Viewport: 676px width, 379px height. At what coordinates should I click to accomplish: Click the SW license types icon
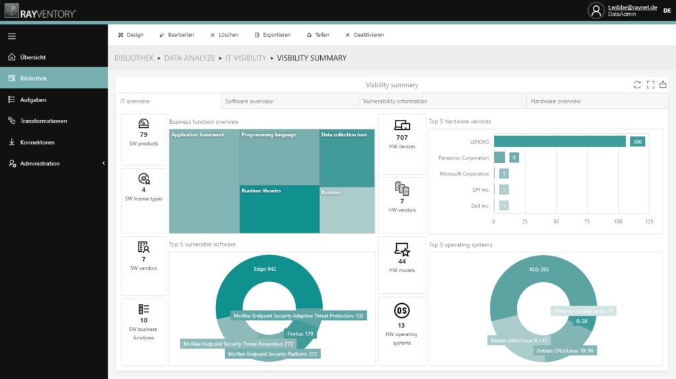click(143, 179)
